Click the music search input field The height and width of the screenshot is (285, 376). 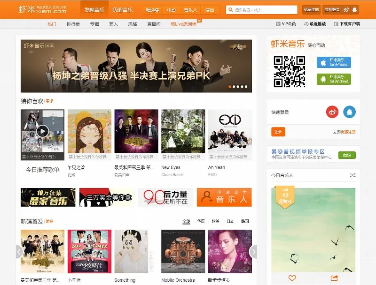(x=262, y=10)
